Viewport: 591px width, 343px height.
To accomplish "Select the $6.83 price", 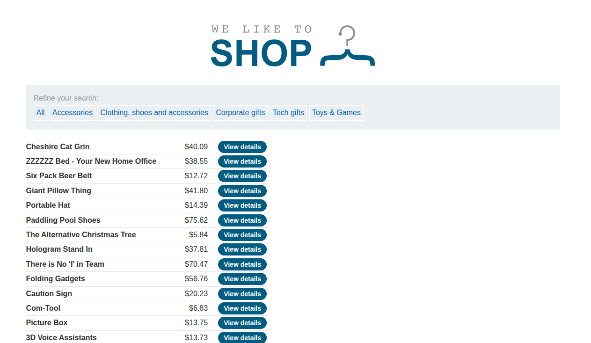I will pos(198,308).
